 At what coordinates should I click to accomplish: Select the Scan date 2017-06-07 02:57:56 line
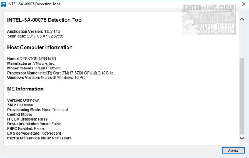tap(35, 36)
